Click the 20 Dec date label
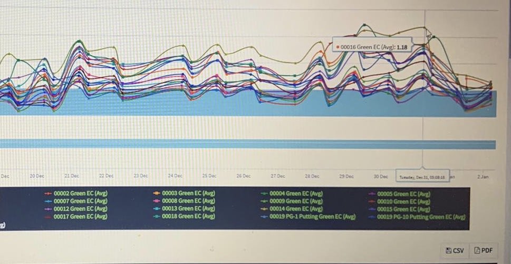Image resolution: width=511 pixels, height=264 pixels. tap(37, 176)
